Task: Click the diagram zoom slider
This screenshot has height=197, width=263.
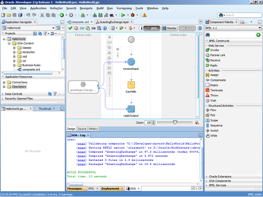Action: [x=175, y=122]
